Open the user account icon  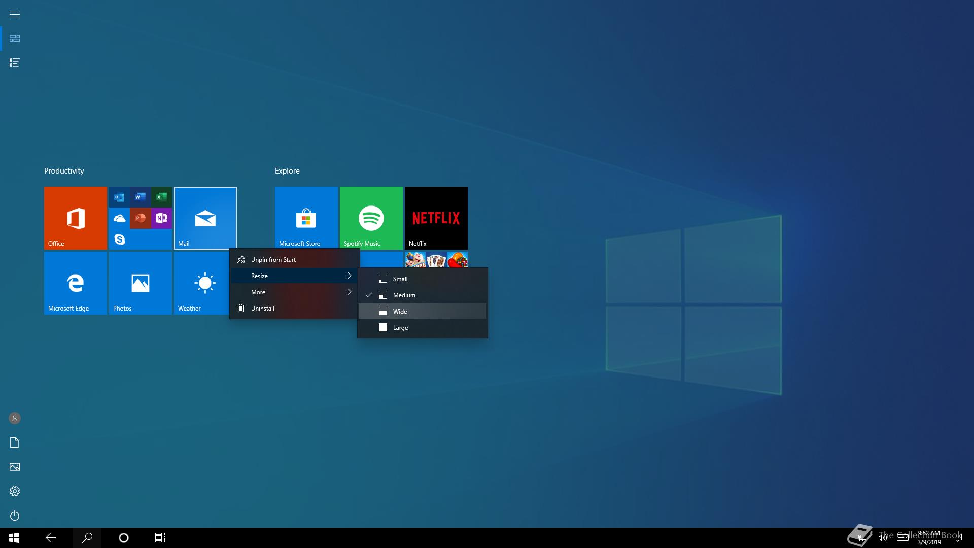[x=15, y=418]
